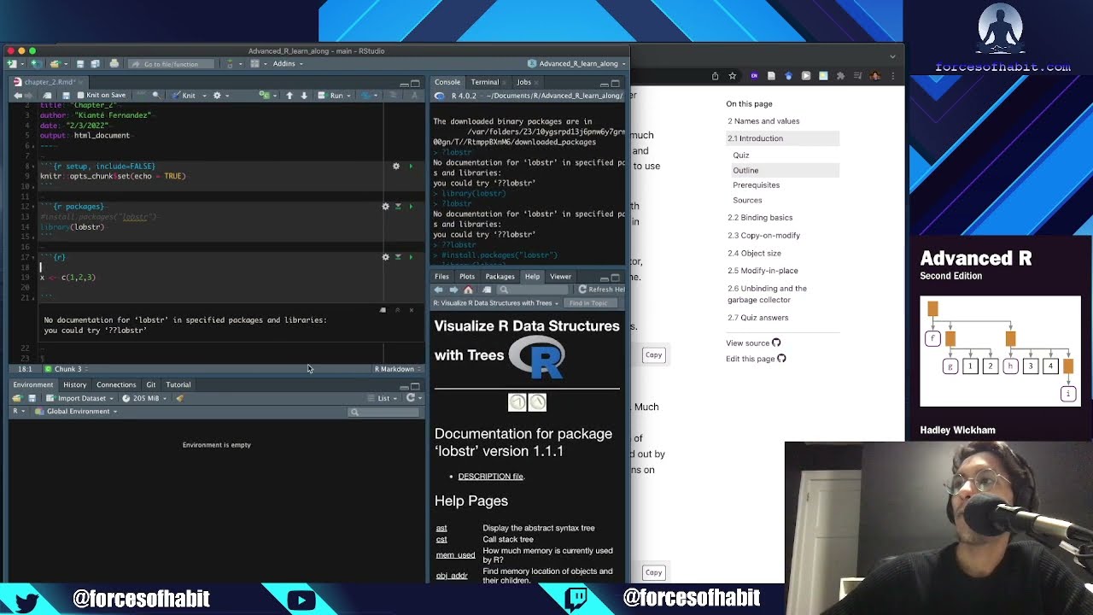Open the Connections tab
This screenshot has height=615, width=1093.
[116, 385]
